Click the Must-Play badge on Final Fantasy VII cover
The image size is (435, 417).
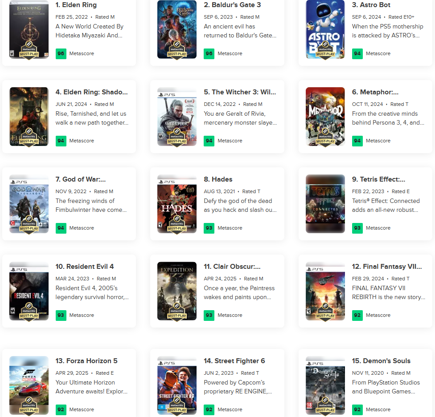pyautogui.click(x=325, y=312)
